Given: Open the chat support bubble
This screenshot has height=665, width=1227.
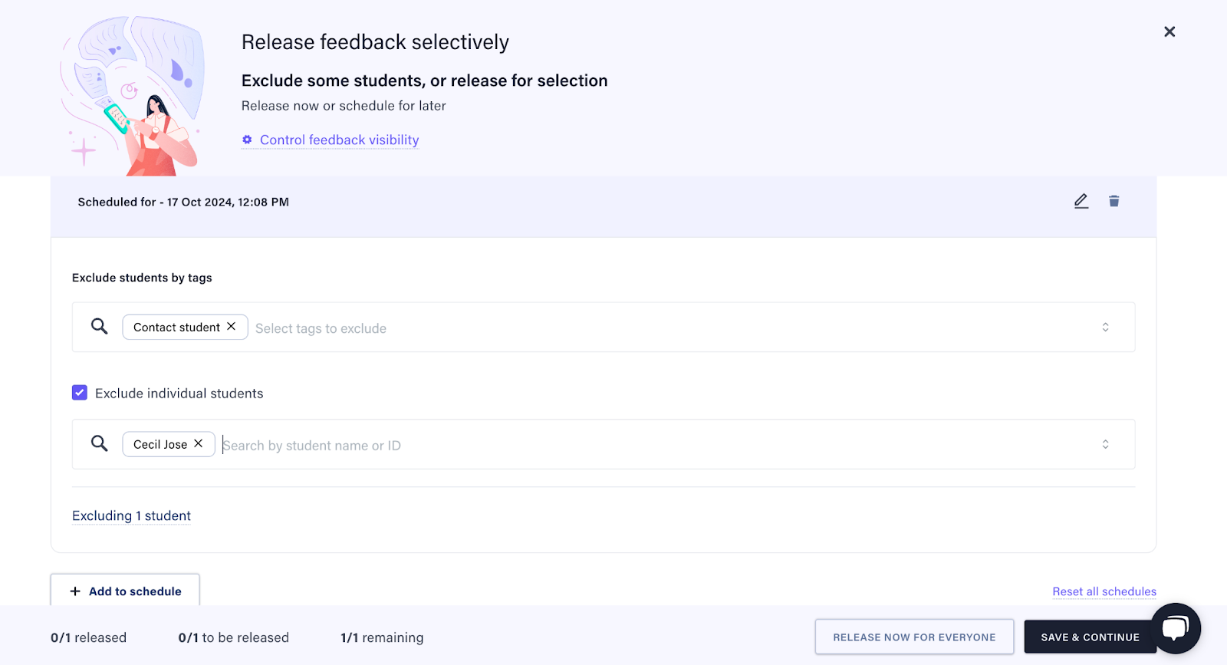Looking at the screenshot, I should tap(1176, 628).
